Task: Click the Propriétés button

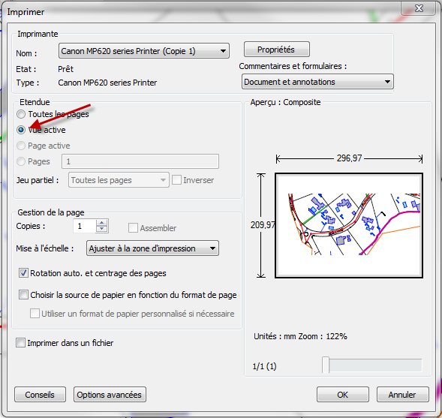Action: pyautogui.click(x=277, y=50)
